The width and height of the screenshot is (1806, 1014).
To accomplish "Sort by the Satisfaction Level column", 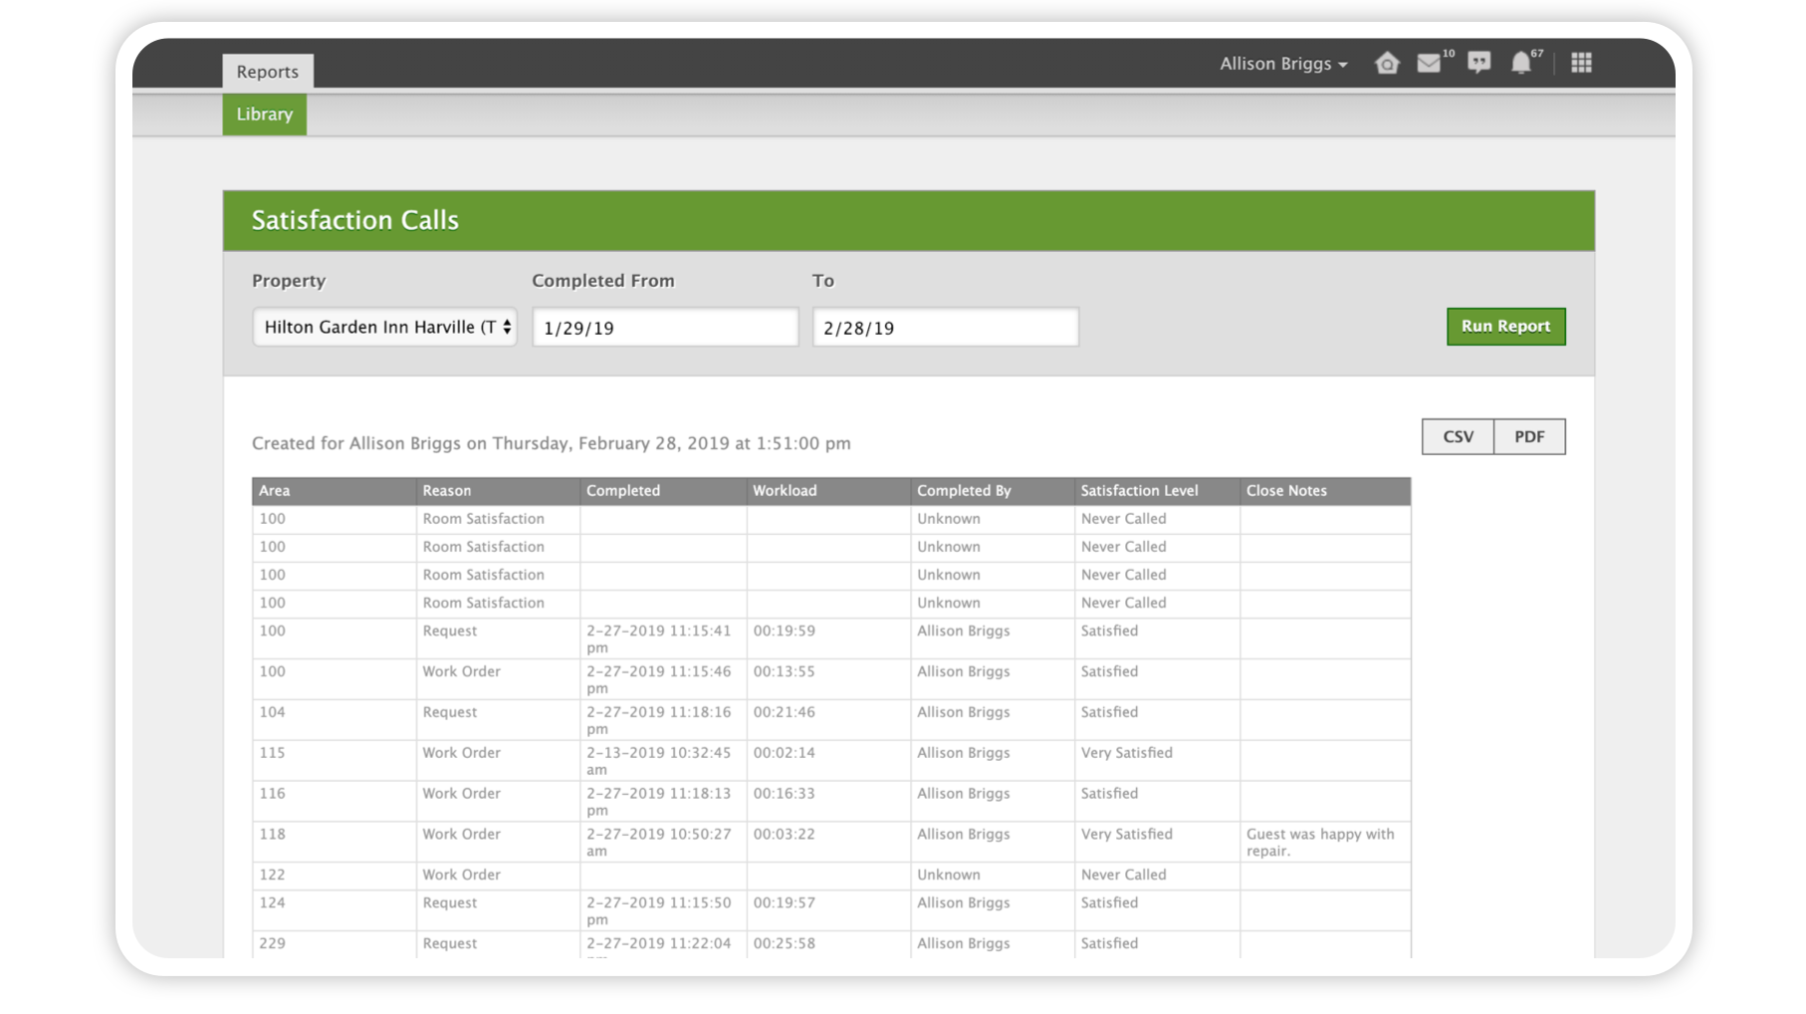I will [x=1140, y=490].
